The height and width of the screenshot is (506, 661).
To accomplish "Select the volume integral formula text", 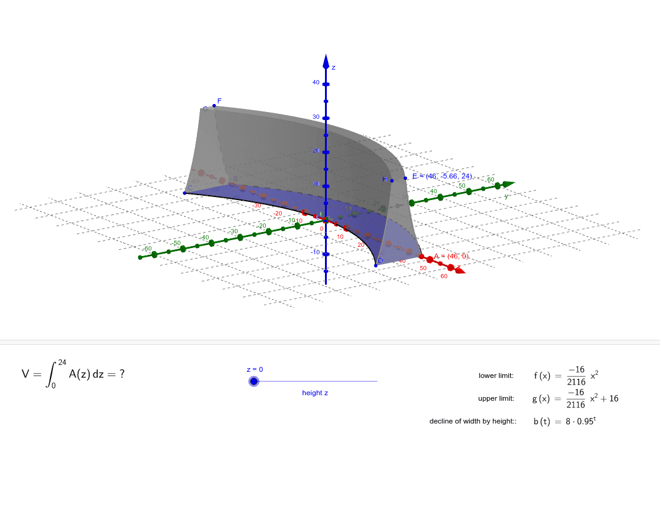I will [x=73, y=374].
